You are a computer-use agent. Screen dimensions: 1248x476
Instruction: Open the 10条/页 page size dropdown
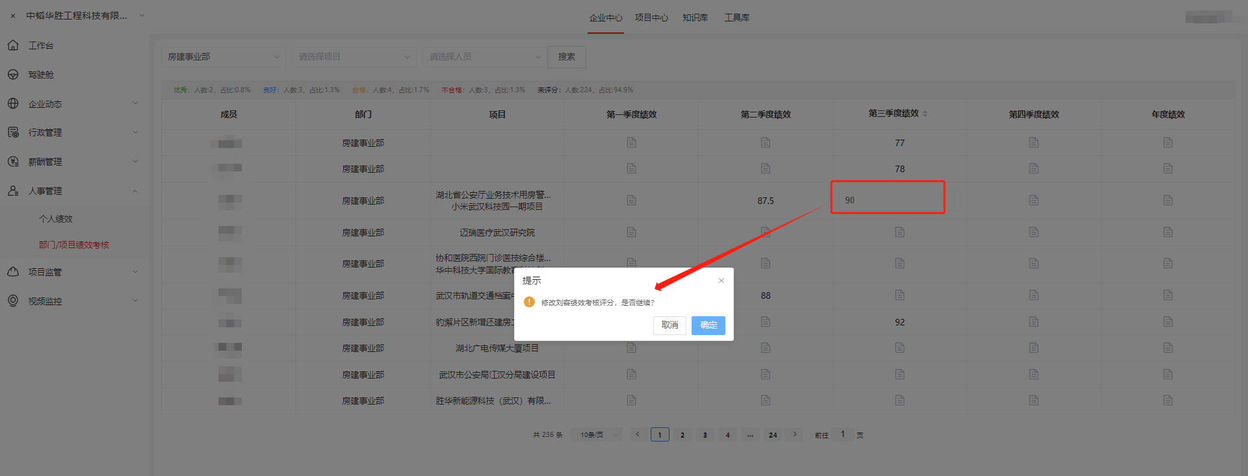pos(598,434)
